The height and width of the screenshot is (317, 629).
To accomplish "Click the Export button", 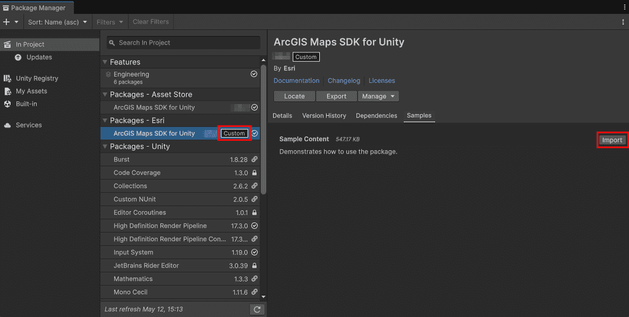I will click(x=336, y=96).
